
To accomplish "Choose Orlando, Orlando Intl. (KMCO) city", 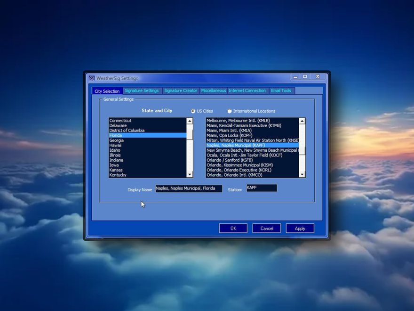I will click(x=234, y=175).
